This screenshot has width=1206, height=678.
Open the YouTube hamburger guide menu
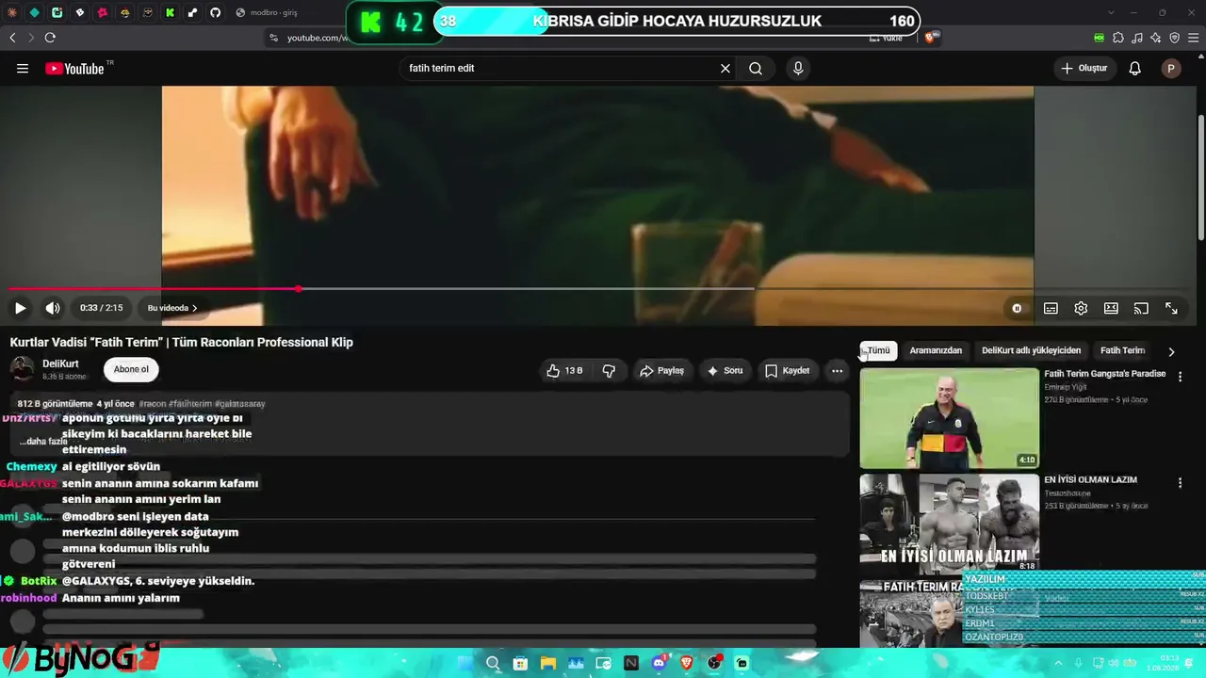point(23,69)
